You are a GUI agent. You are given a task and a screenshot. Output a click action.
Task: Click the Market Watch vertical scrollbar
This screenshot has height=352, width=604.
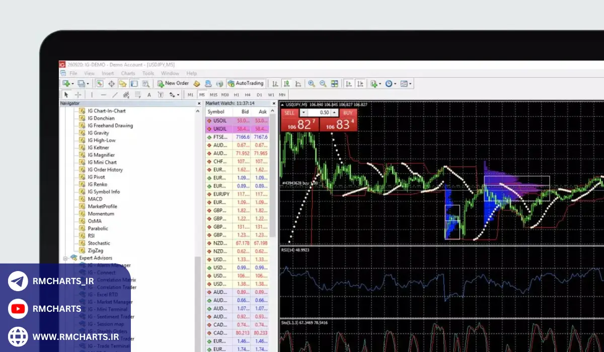pyautogui.click(x=273, y=176)
